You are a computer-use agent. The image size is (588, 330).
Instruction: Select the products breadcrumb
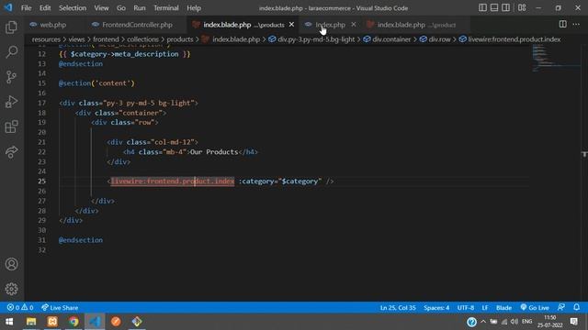click(x=180, y=39)
